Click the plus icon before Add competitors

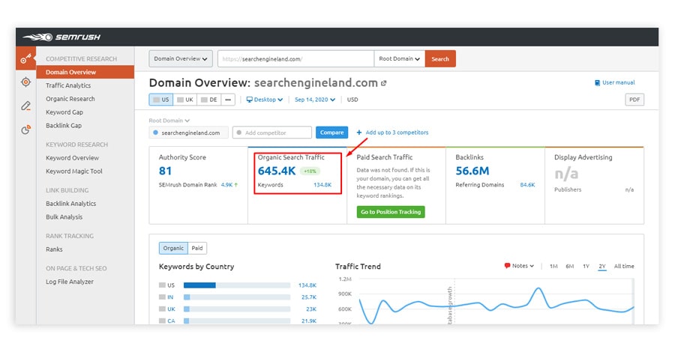click(x=359, y=133)
